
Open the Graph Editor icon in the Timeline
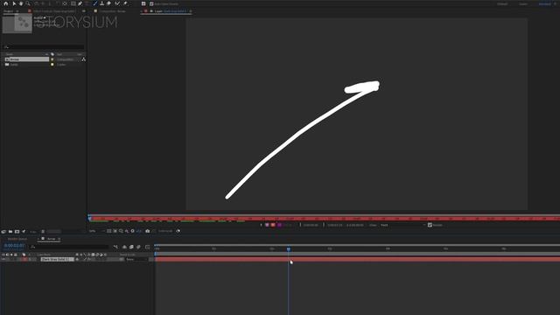[x=148, y=247]
